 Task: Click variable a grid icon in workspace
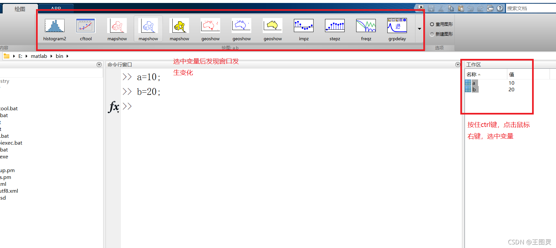coord(468,83)
